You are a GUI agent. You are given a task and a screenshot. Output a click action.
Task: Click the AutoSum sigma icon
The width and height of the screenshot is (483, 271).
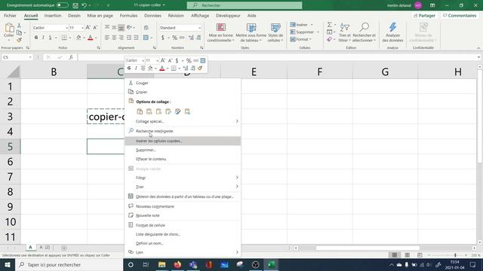(330, 25)
